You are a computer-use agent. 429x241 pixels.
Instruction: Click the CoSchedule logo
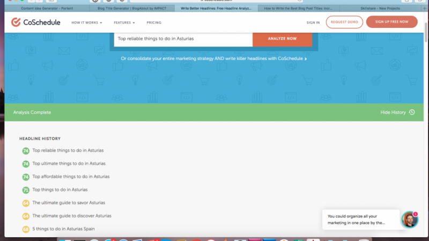point(35,22)
